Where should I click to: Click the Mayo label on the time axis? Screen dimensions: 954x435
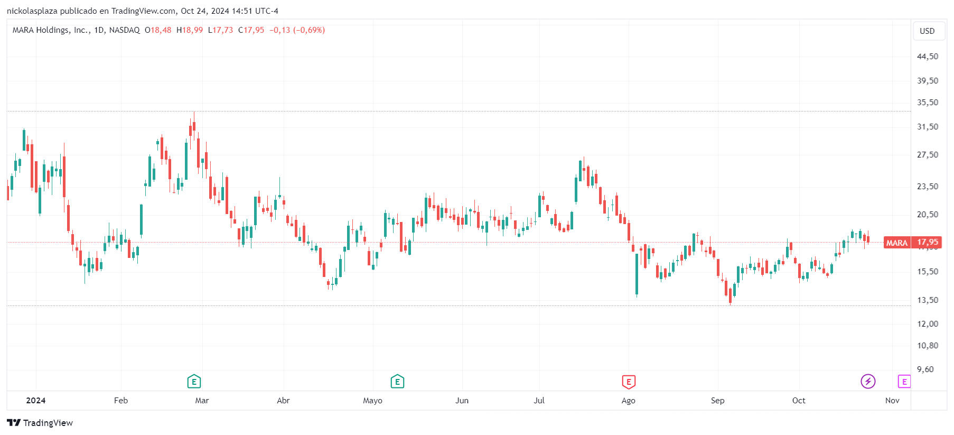[372, 401]
